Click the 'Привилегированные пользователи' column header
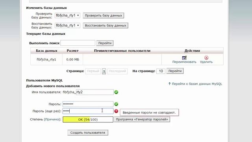Viewport: 252px width, 142px height. [122, 51]
